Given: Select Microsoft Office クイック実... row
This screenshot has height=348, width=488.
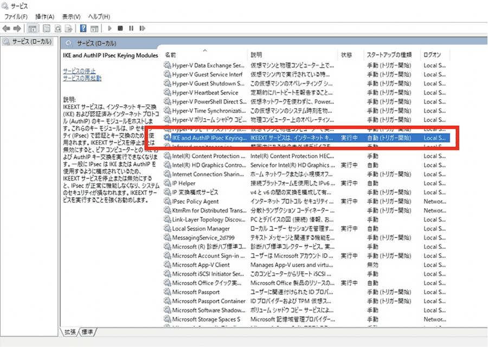Looking at the screenshot, I should coord(307,283).
